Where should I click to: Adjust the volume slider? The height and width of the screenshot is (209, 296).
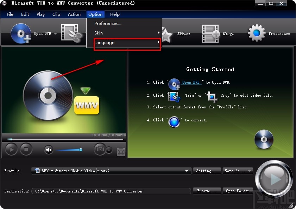(69, 150)
